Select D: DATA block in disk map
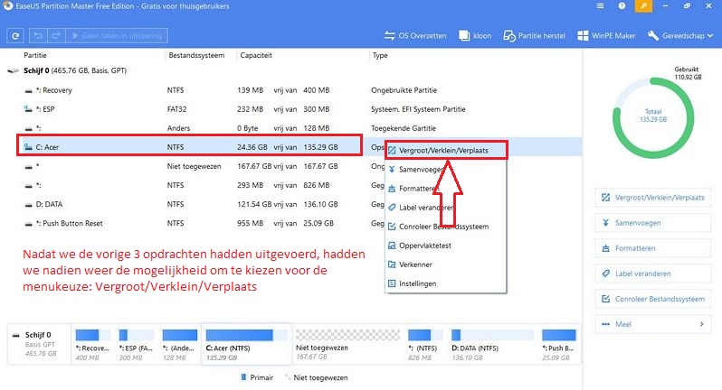Image resolution: width=722 pixels, height=390 pixels. (492, 345)
